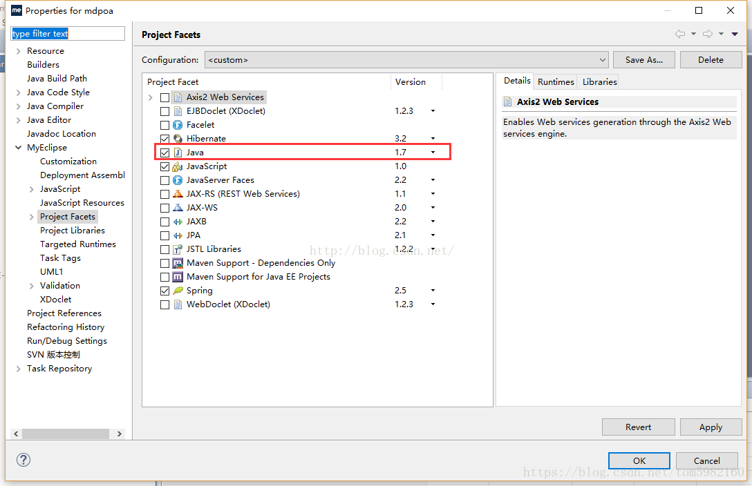The height and width of the screenshot is (486, 752).
Task: Click the JavaServer Faces facet icon
Action: [x=178, y=180]
